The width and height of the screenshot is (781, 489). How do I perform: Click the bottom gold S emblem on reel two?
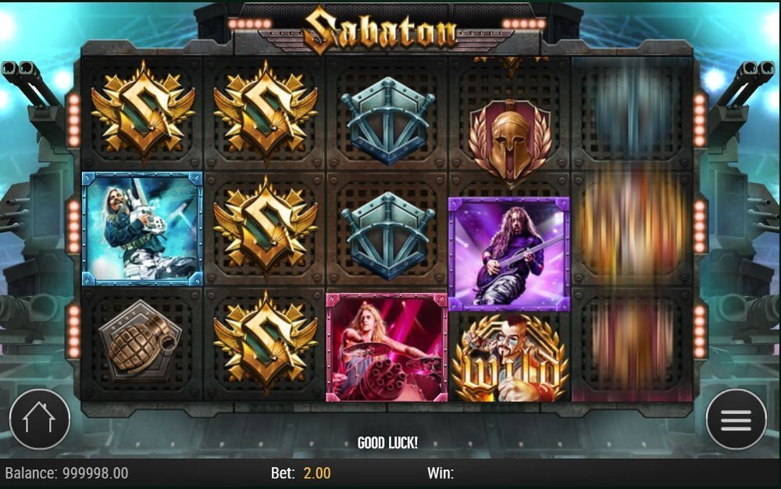(266, 343)
